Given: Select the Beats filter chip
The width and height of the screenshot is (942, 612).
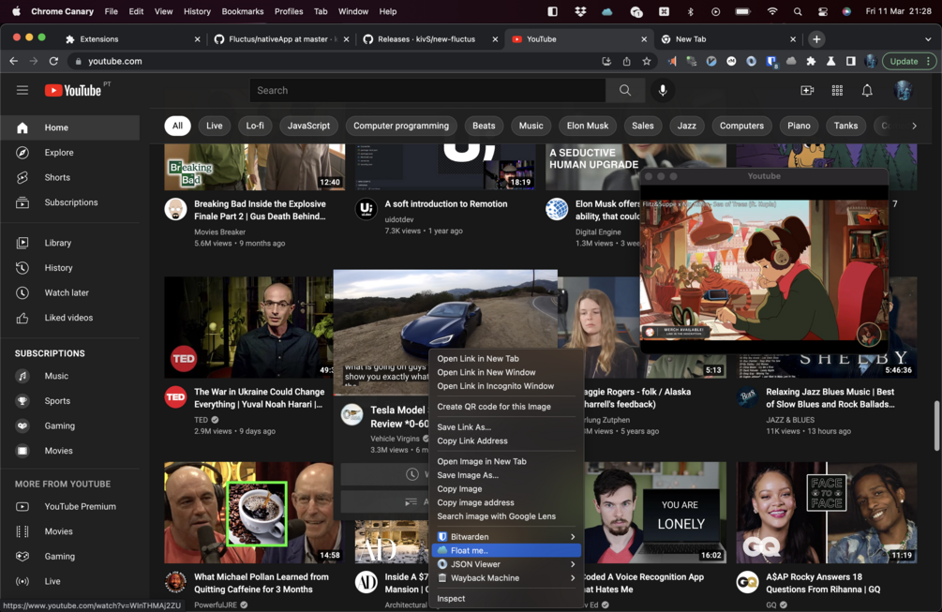Looking at the screenshot, I should [484, 126].
